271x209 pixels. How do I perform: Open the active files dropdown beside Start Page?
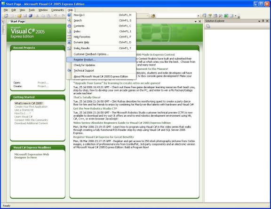[x=196, y=22]
